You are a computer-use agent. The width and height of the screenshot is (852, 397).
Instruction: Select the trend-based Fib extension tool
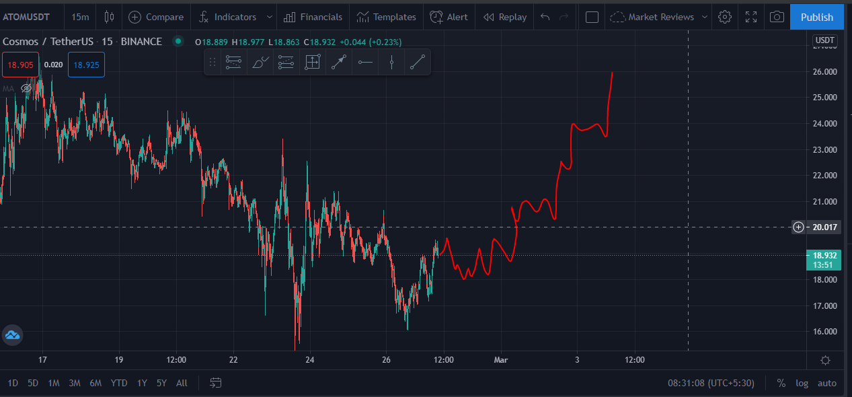[286, 63]
